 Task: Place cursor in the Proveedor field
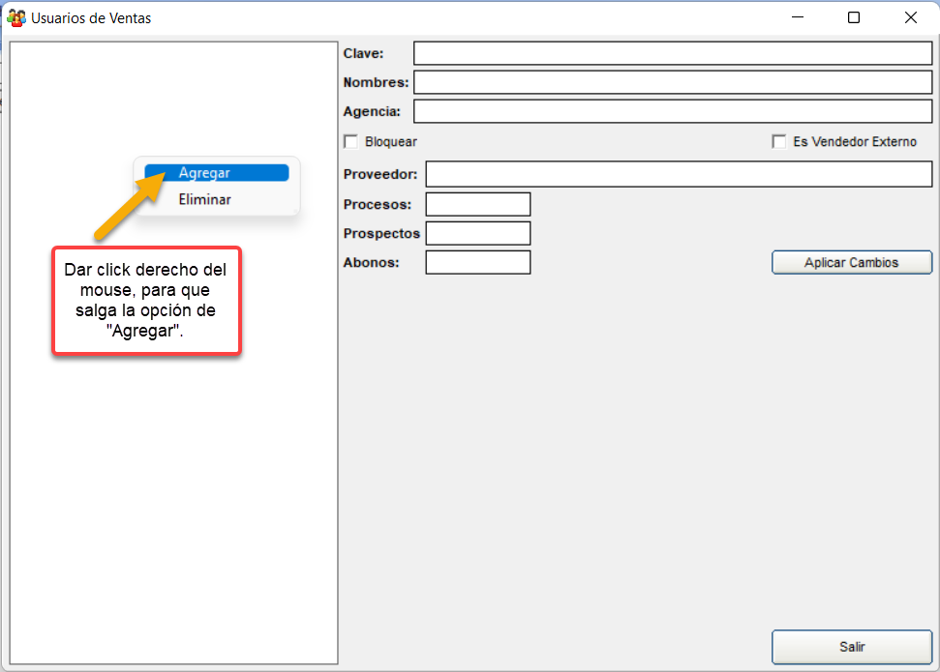(678, 175)
